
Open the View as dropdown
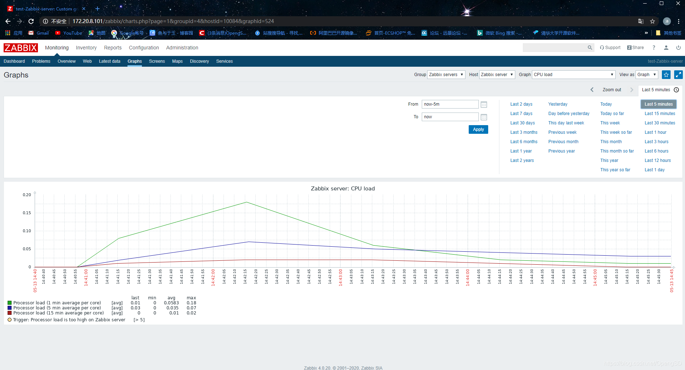point(647,75)
